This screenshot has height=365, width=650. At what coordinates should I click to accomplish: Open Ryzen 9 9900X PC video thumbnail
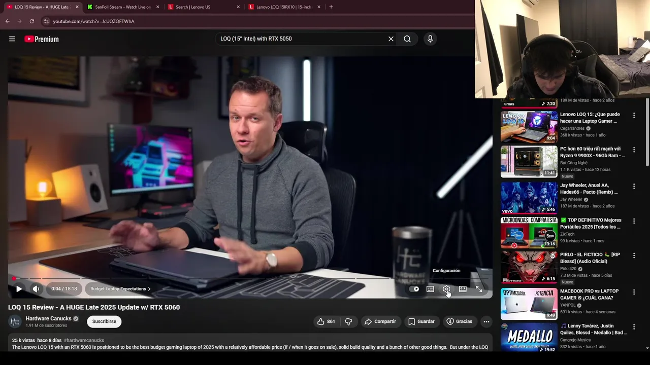(x=529, y=162)
